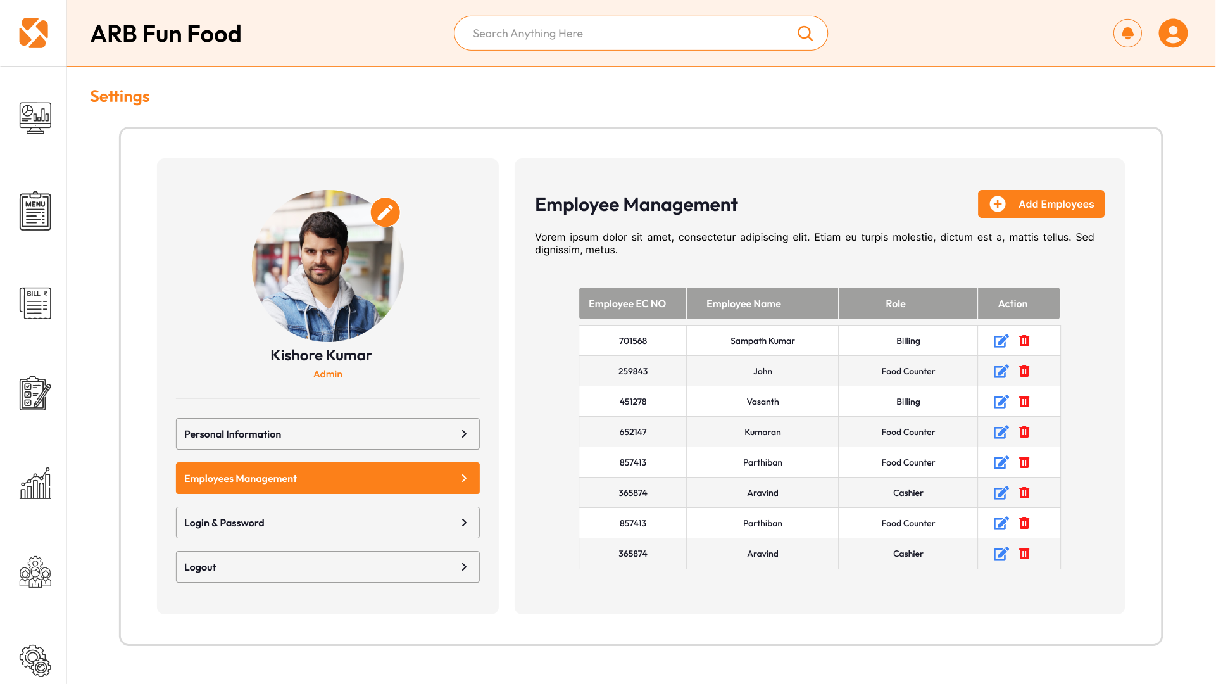Edit employee Kumaran
Image resolution: width=1216 pixels, height=684 pixels.
(x=1001, y=432)
